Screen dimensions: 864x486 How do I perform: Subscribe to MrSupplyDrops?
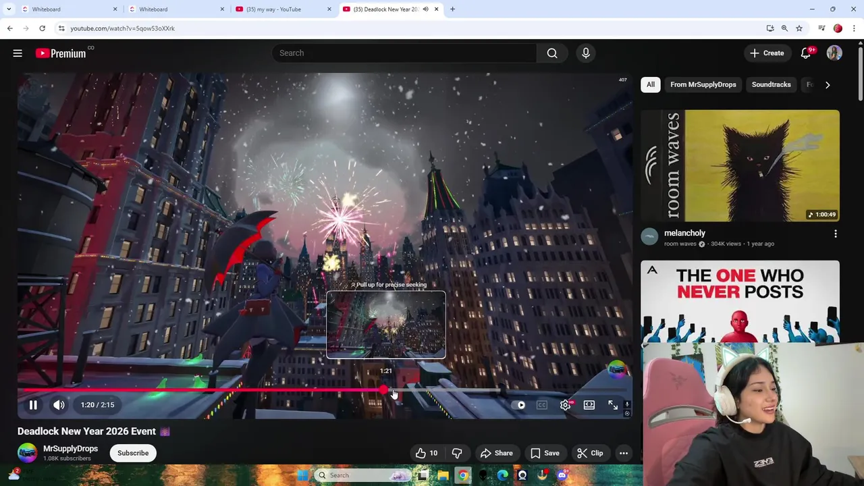133,453
